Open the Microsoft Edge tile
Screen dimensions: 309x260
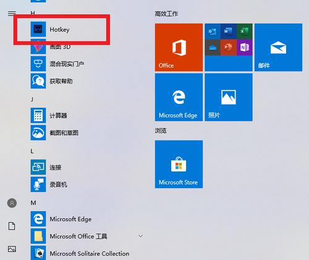[x=179, y=97]
